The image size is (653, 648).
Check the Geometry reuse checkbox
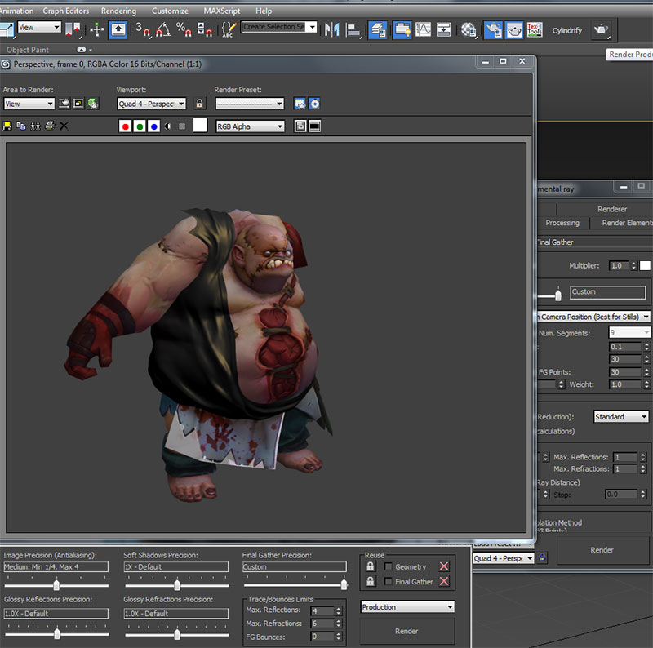tap(389, 566)
